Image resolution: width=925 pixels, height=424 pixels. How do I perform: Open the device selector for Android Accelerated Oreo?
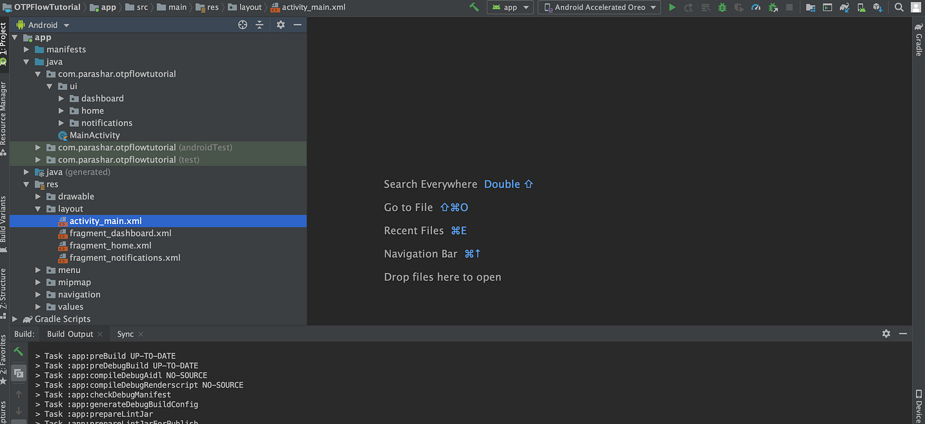pos(598,7)
